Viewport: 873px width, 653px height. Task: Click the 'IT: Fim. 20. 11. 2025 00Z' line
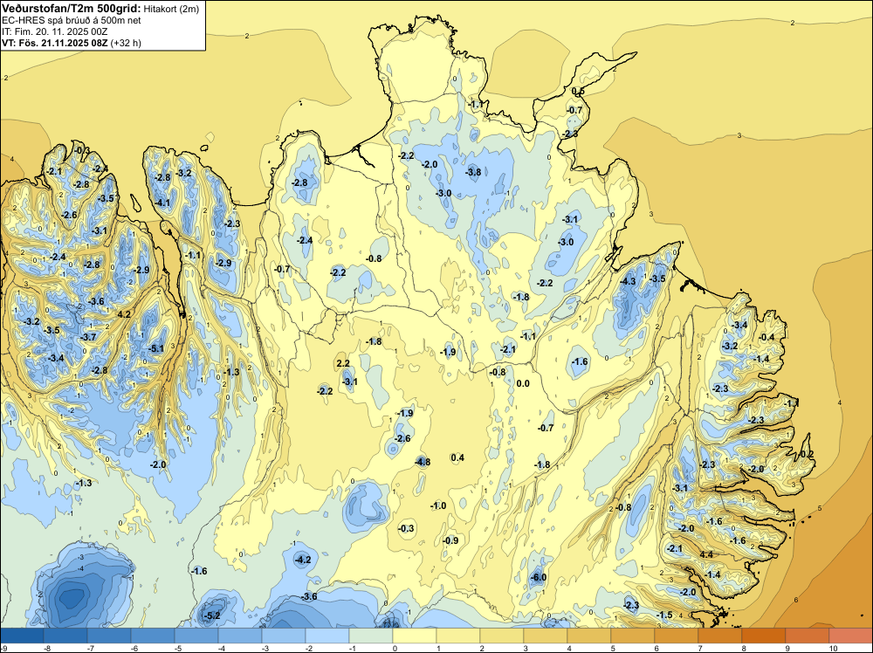(x=54, y=31)
